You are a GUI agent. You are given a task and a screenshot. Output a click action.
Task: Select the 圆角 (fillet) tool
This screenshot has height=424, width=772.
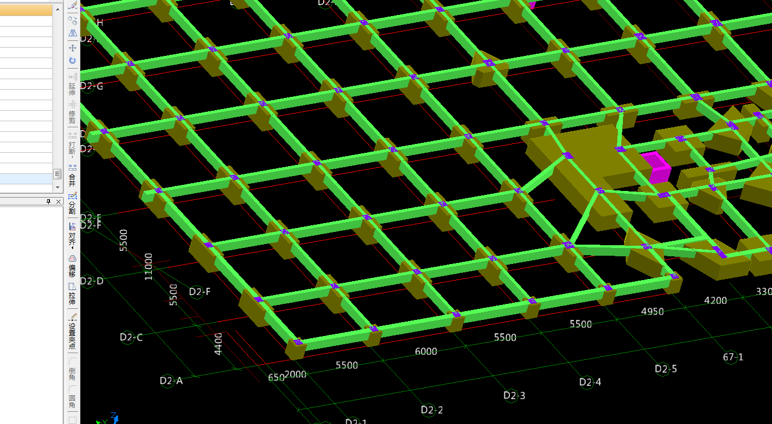click(x=73, y=397)
